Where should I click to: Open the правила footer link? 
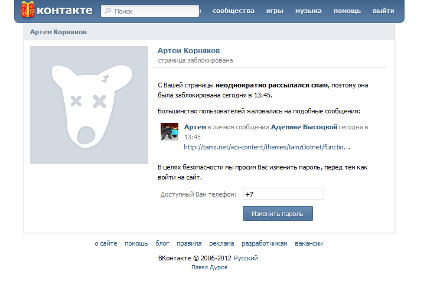pyautogui.click(x=189, y=244)
